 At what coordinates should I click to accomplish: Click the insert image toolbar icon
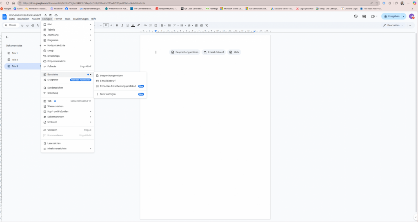[x=156, y=25]
